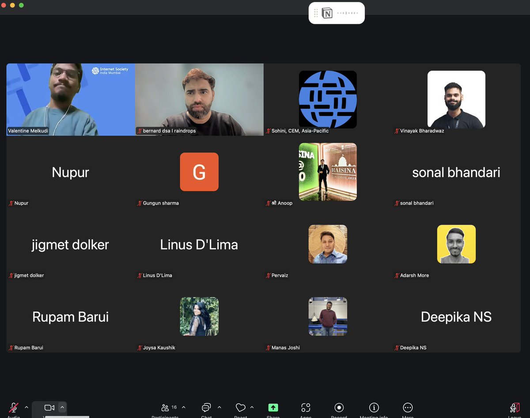The width and height of the screenshot is (530, 418).
Task: Click the 'bernard dsa l raindrops' name label
Action: coord(169,131)
